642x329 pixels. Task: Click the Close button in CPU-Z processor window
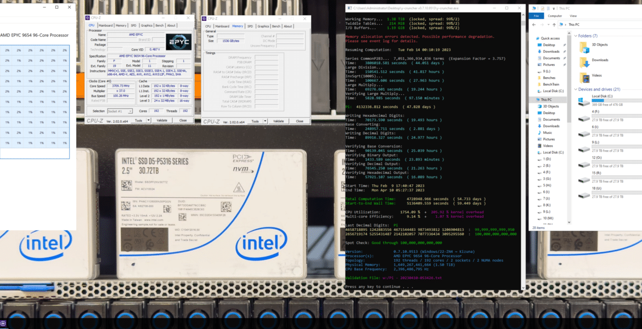[183, 120]
